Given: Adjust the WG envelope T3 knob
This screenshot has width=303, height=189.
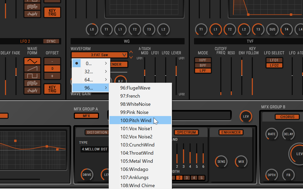Looking at the screenshot, I should click(149, 29).
